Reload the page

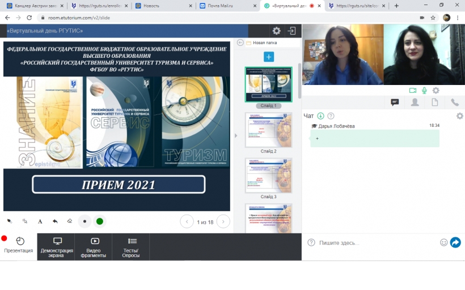[29, 18]
